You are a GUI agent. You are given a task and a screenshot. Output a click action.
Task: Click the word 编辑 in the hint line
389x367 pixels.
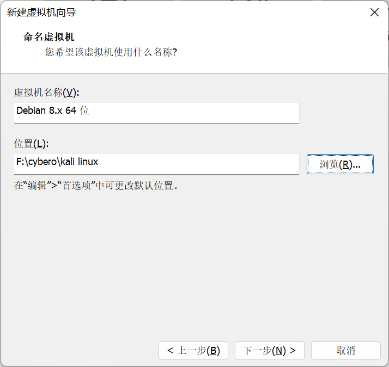pyautogui.click(x=36, y=185)
